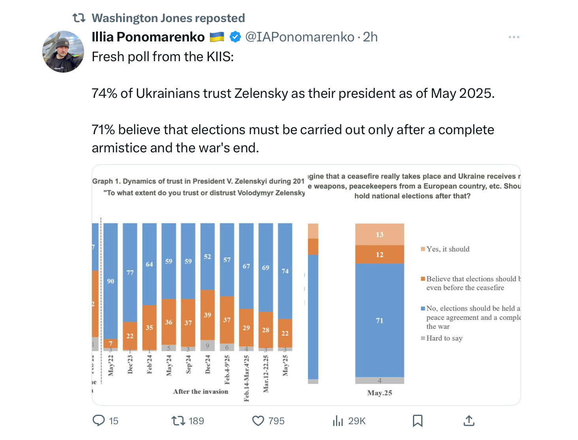Click the 189 repost count

tap(196, 421)
